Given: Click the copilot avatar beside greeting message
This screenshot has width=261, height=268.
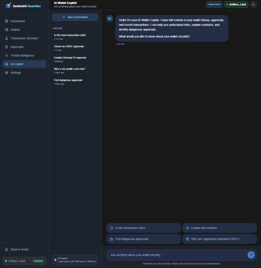Looking at the screenshot, I should [110, 18].
